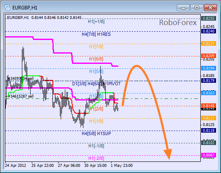Screen dimensions: 221x173
Task: Click the H4[5/8] H1SUP support label
Action: coord(96,133)
